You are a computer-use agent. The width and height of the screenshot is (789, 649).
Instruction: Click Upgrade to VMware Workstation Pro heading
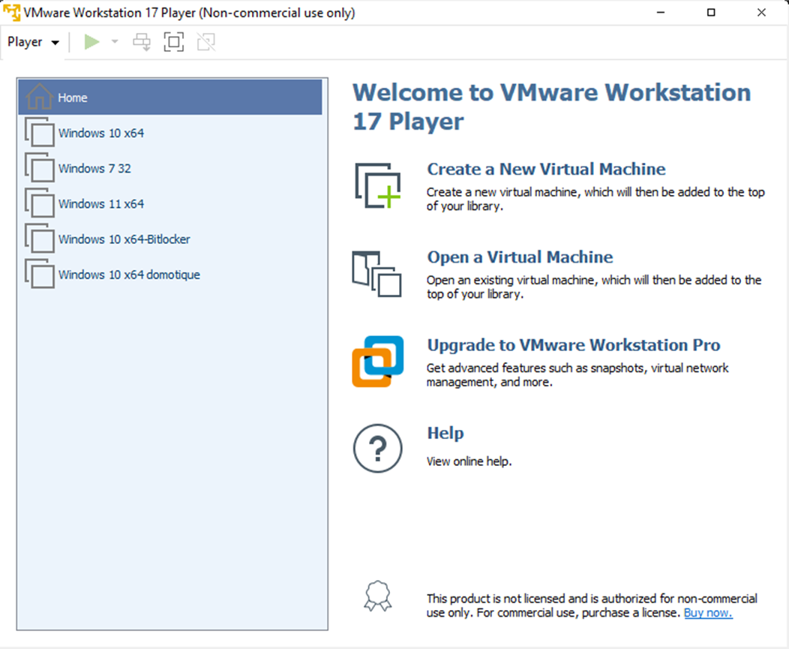pyautogui.click(x=574, y=345)
